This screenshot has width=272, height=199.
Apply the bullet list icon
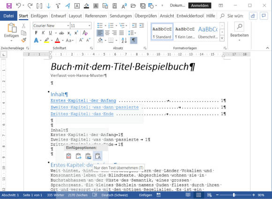point(100,25)
